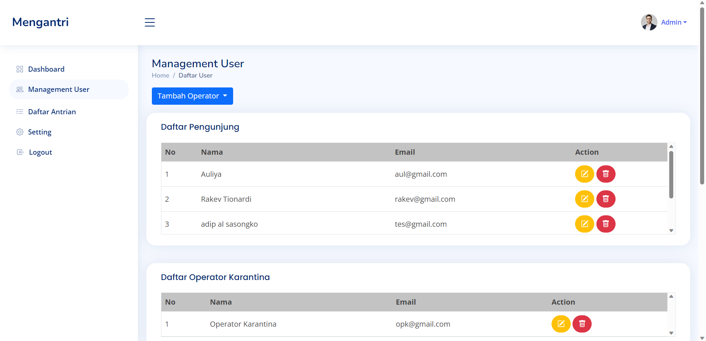Viewport: 706px width, 341px height.
Task: Go to Dashboard in sidebar
Action: pyautogui.click(x=69, y=69)
